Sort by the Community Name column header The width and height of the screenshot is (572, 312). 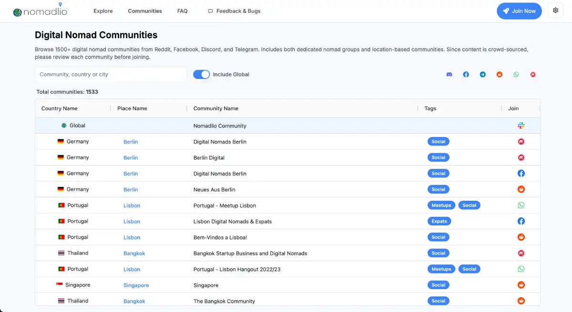click(215, 108)
